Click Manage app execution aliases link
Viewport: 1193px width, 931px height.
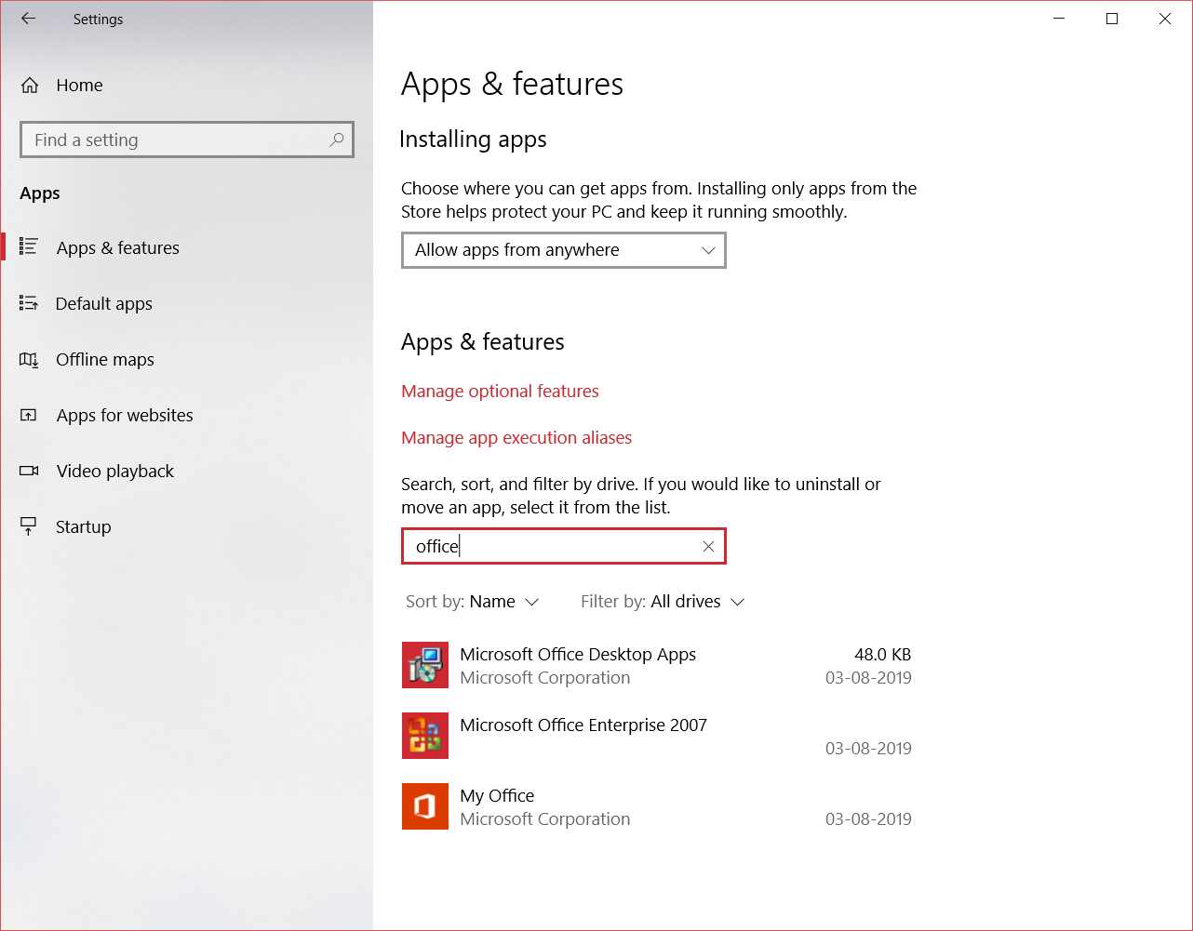point(516,438)
